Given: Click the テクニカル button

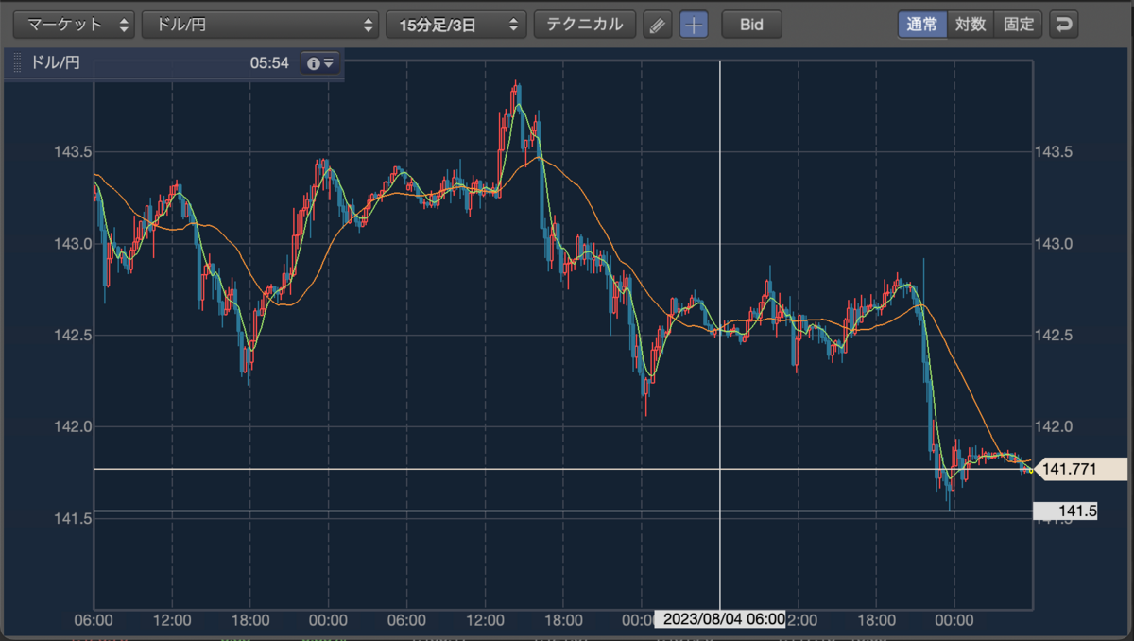Looking at the screenshot, I should (585, 25).
